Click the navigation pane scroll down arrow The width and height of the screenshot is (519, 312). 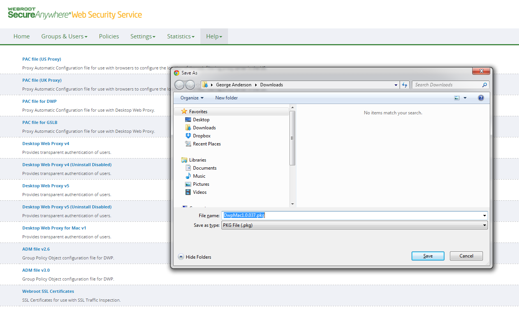pyautogui.click(x=293, y=204)
